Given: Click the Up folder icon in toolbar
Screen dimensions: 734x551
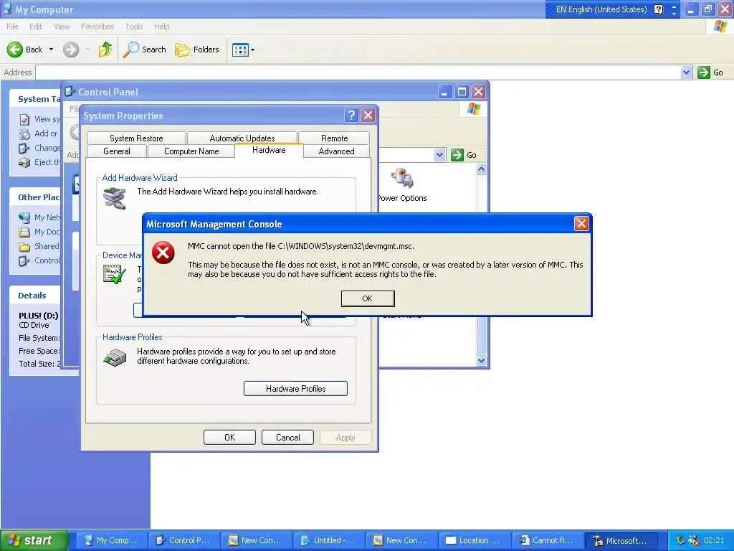Looking at the screenshot, I should click(x=105, y=50).
